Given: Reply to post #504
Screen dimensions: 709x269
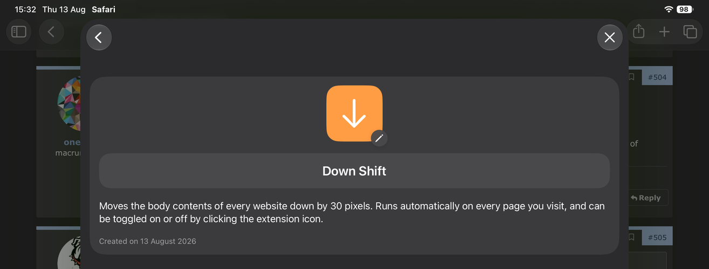Looking at the screenshot, I should click(646, 198).
